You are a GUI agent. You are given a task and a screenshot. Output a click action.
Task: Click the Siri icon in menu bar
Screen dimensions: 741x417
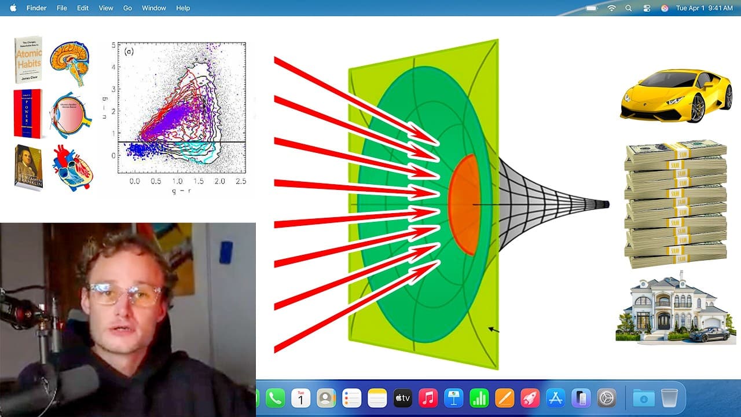[x=665, y=8]
